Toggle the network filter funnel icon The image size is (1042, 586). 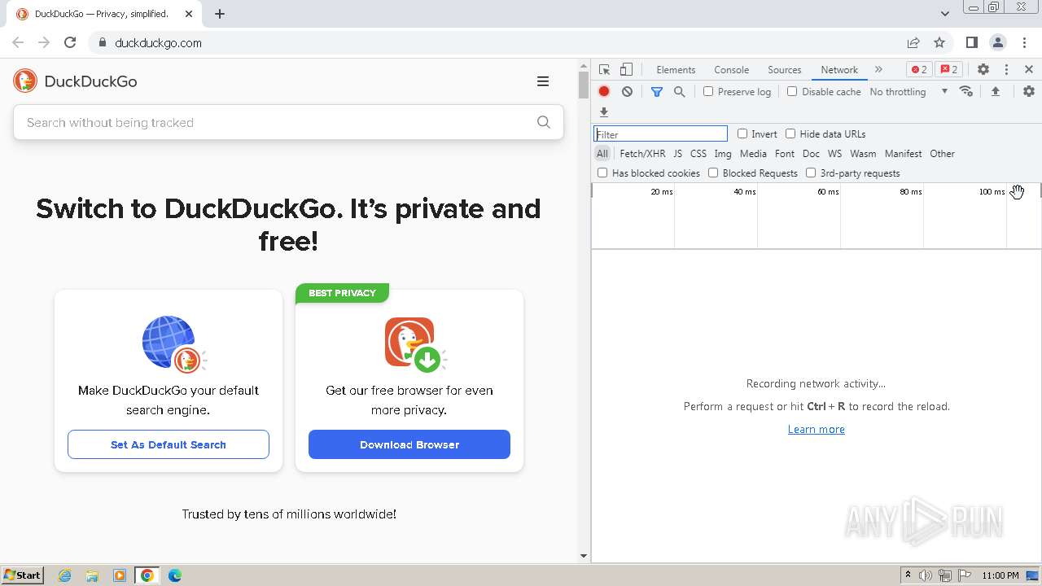pos(657,92)
